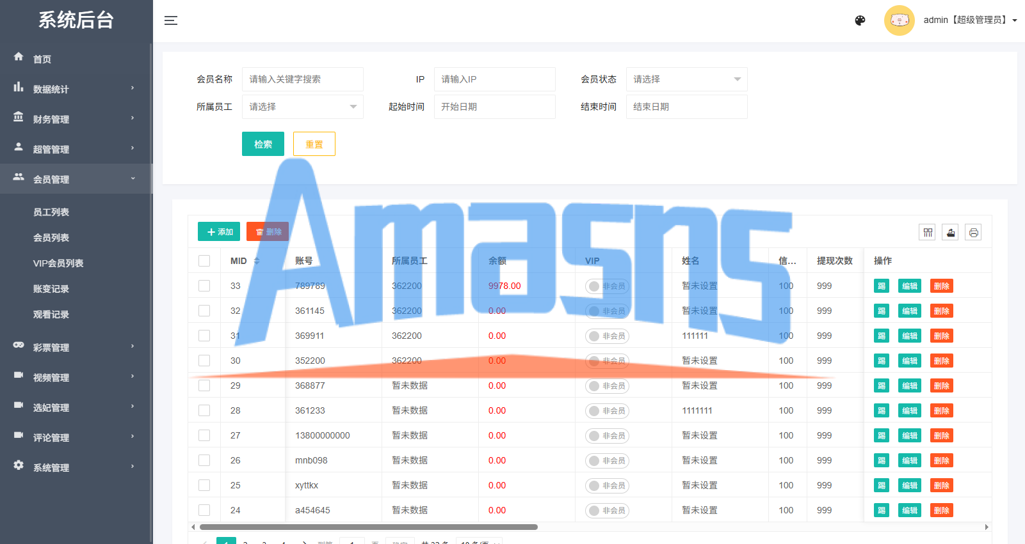Open 员工列表 in the sidebar
The height and width of the screenshot is (544, 1025).
coord(51,212)
